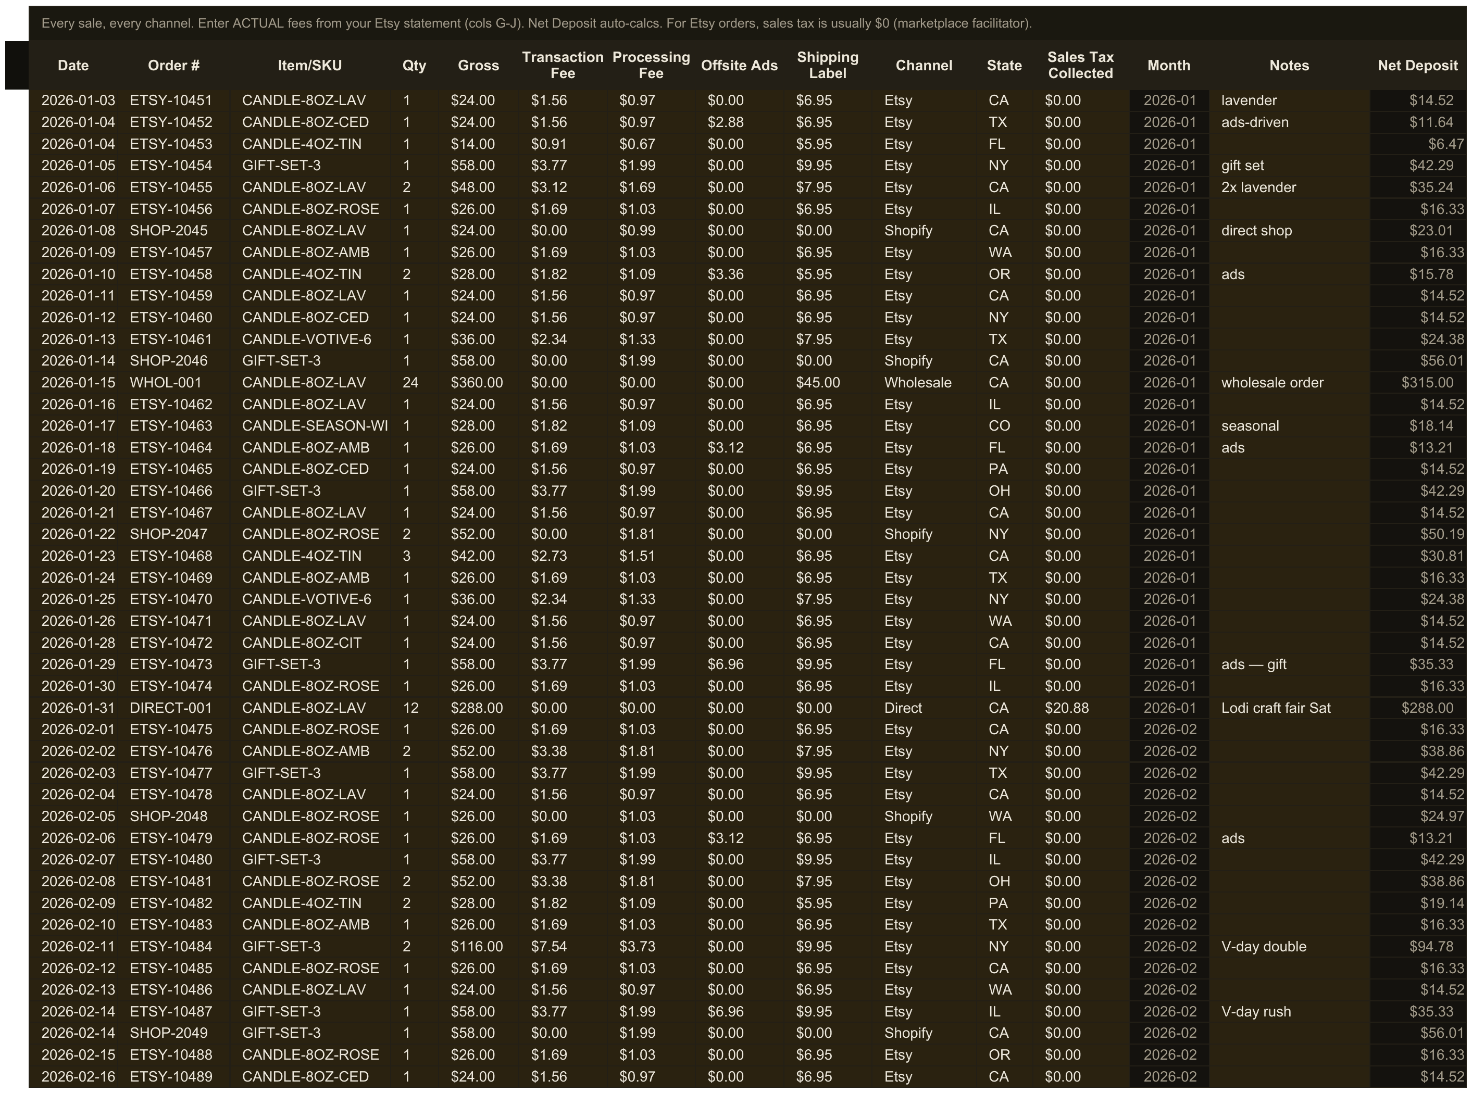Select the $94.78 net deposit cell
Image resolution: width=1472 pixels, height=1093 pixels.
[x=1418, y=946]
